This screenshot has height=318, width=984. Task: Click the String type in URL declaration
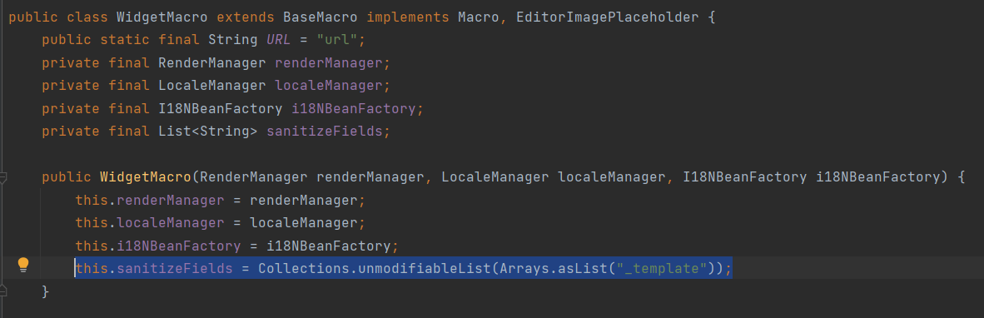point(233,40)
